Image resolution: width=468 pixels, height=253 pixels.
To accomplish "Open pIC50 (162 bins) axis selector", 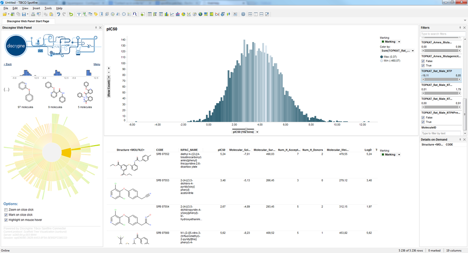I will [x=245, y=132].
